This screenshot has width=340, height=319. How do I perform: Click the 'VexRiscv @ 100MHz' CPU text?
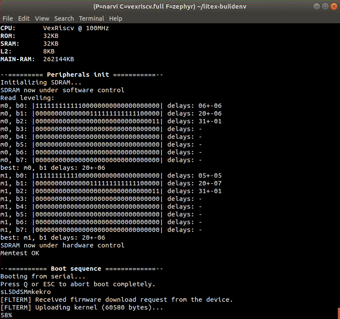tap(76, 28)
